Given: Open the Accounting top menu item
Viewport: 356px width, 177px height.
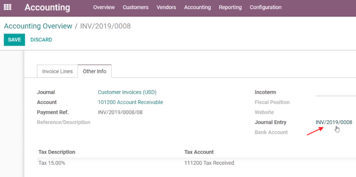Looking at the screenshot, I should click(197, 7).
